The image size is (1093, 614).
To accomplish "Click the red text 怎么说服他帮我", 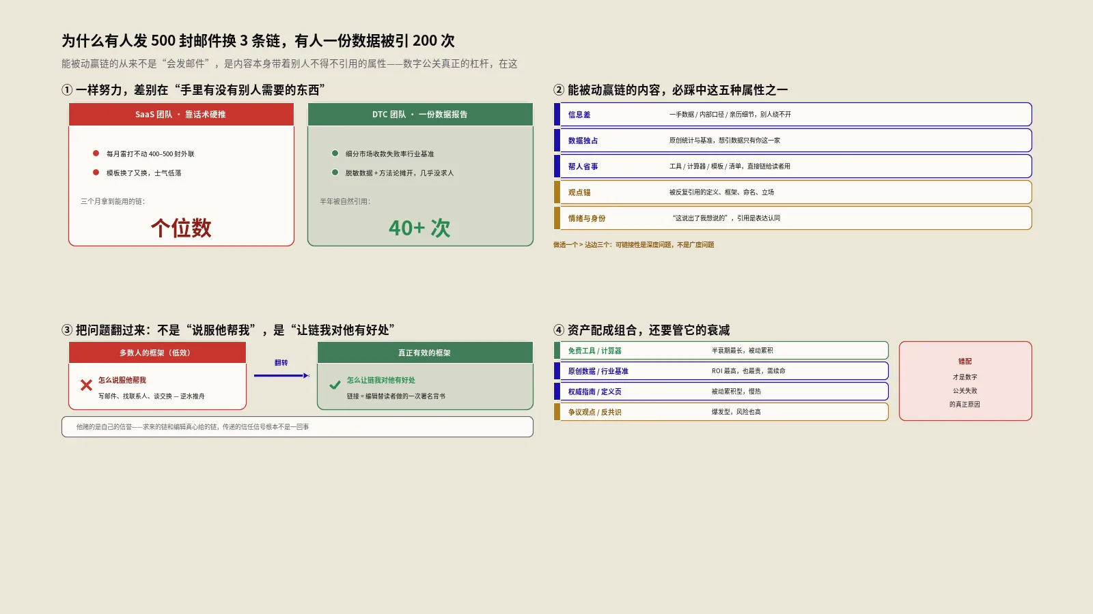I will tap(122, 380).
